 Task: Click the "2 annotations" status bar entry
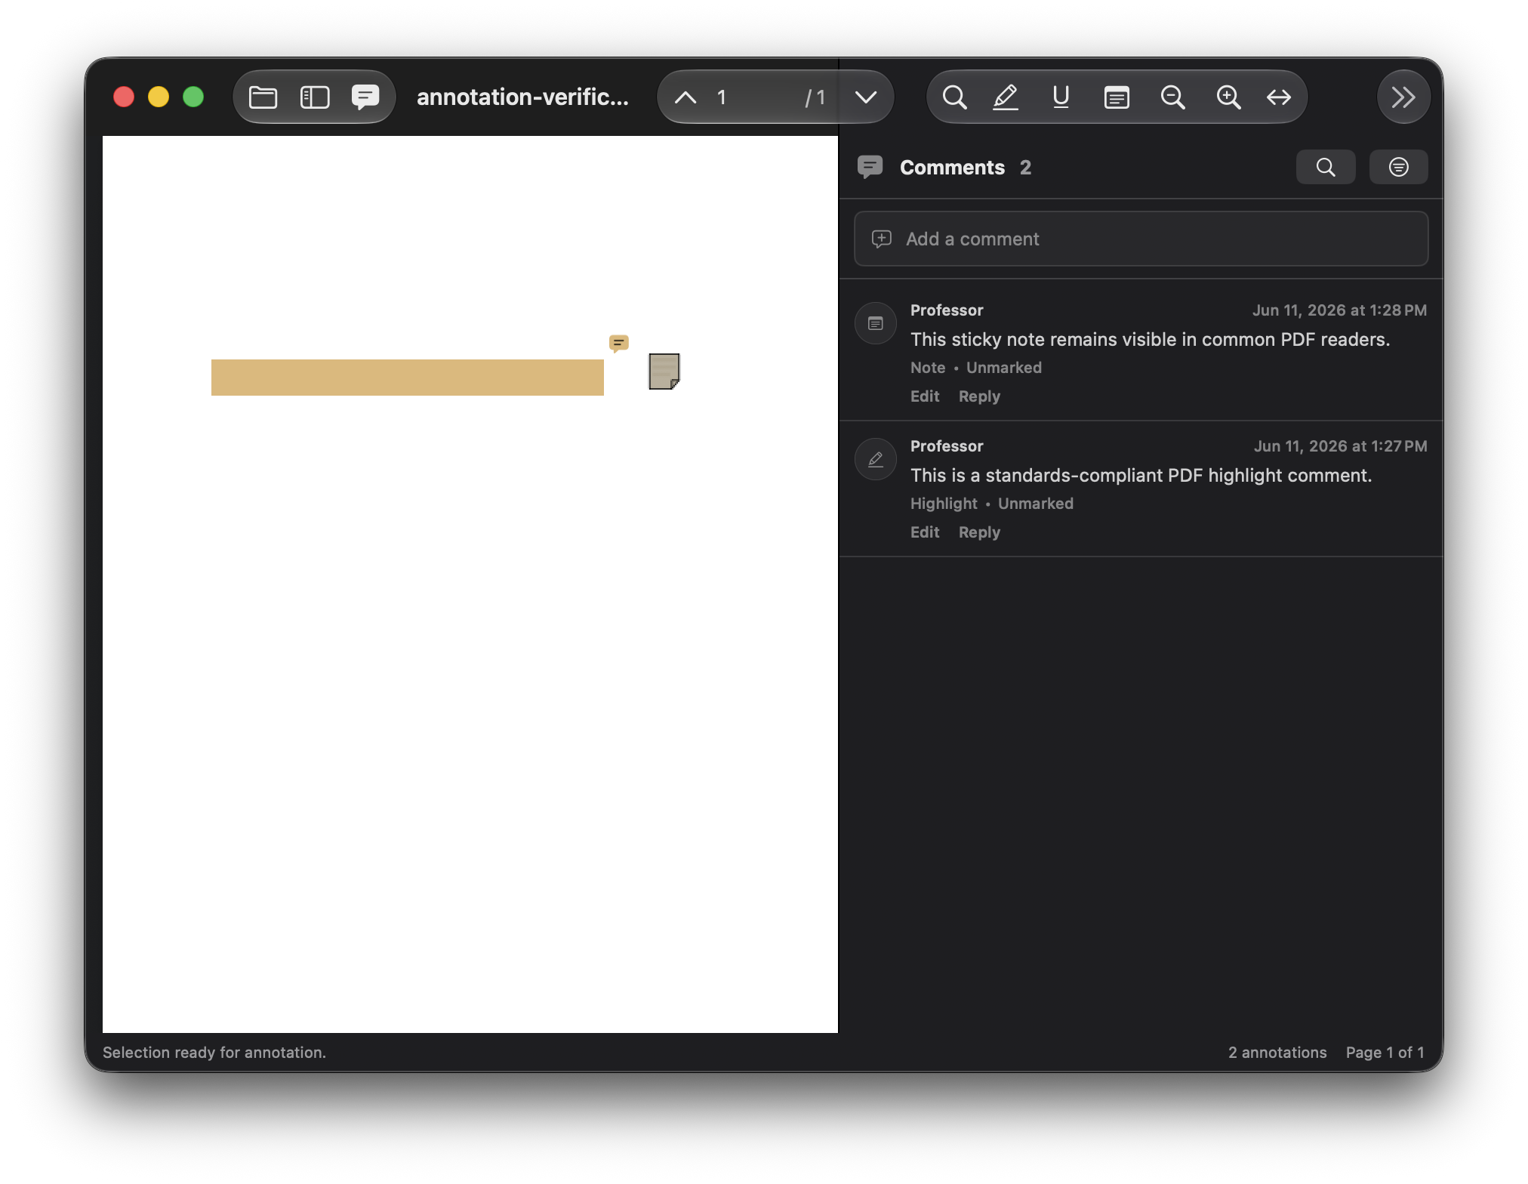[1277, 1053]
